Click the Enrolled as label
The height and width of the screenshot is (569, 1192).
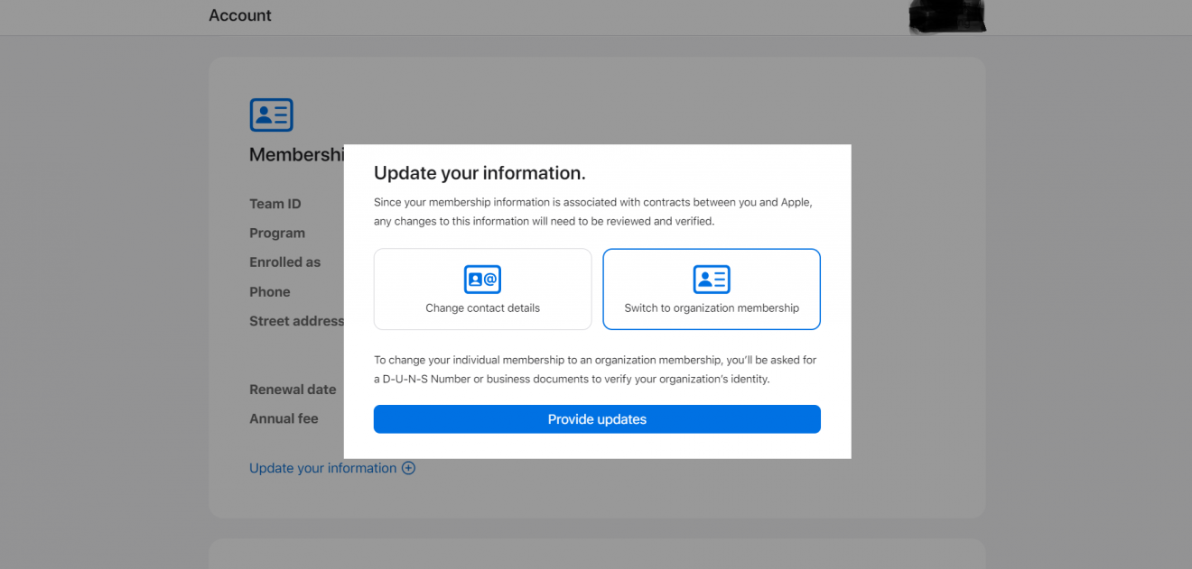coord(285,262)
